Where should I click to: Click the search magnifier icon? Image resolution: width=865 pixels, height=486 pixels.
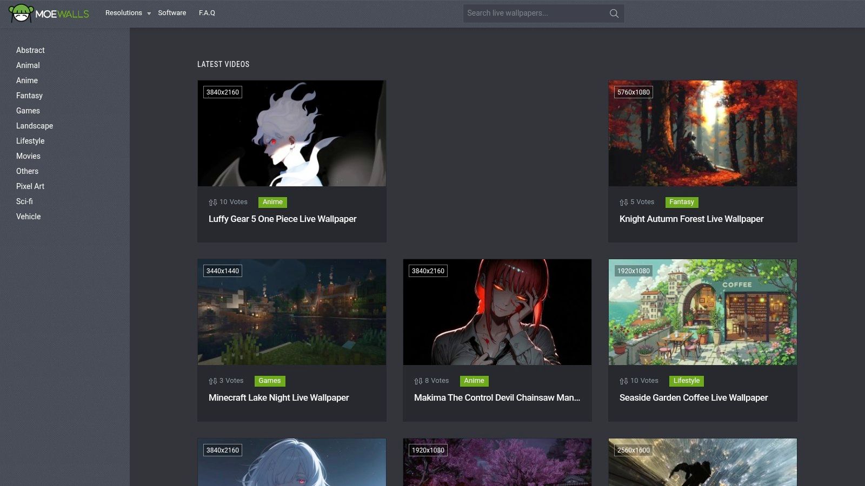pyautogui.click(x=614, y=13)
